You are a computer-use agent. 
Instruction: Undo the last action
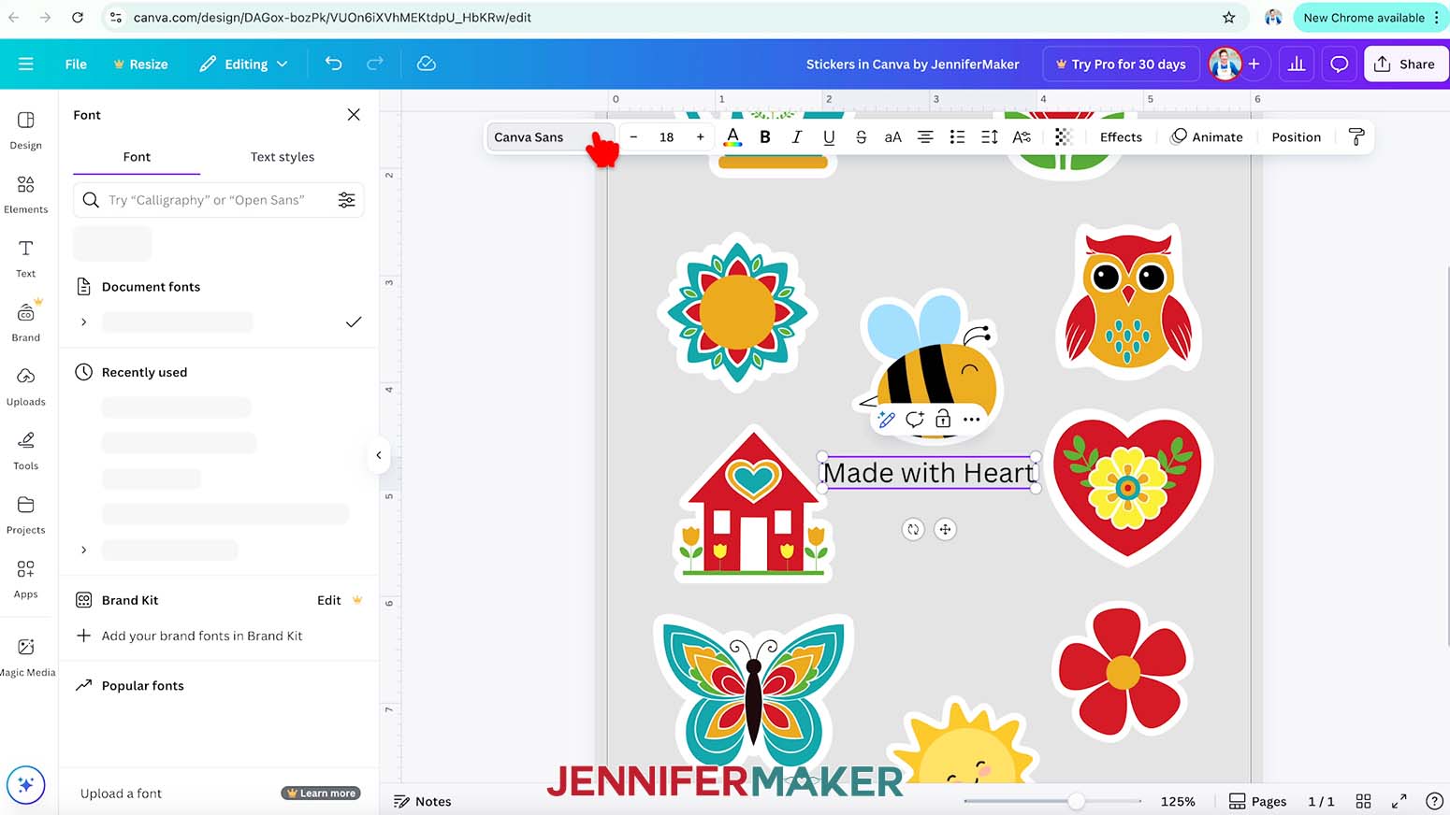pyautogui.click(x=333, y=64)
